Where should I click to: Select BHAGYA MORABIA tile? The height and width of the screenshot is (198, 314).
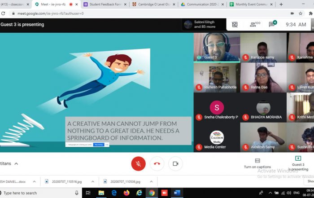point(263,107)
